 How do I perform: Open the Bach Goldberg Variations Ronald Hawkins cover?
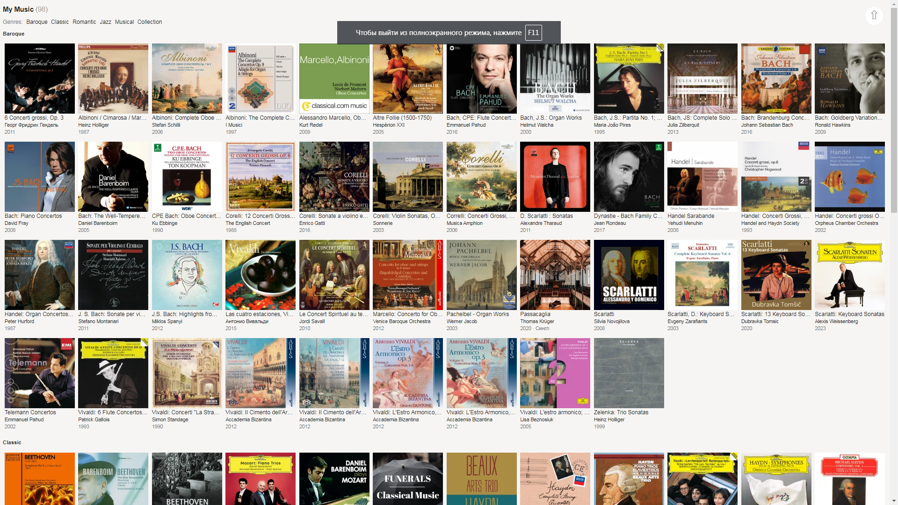(850, 79)
